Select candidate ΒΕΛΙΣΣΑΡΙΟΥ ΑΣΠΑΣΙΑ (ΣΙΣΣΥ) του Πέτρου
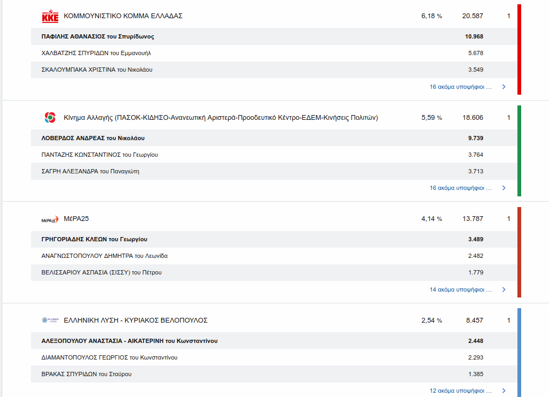549x397 pixels. click(x=102, y=272)
